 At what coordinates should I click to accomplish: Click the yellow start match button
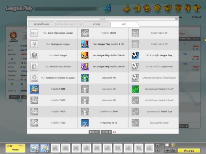(189, 151)
